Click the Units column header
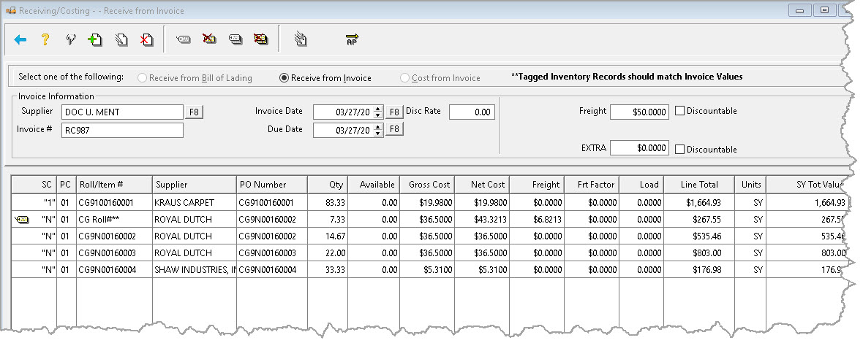Image resolution: width=863 pixels, height=343 pixels. tap(750, 185)
